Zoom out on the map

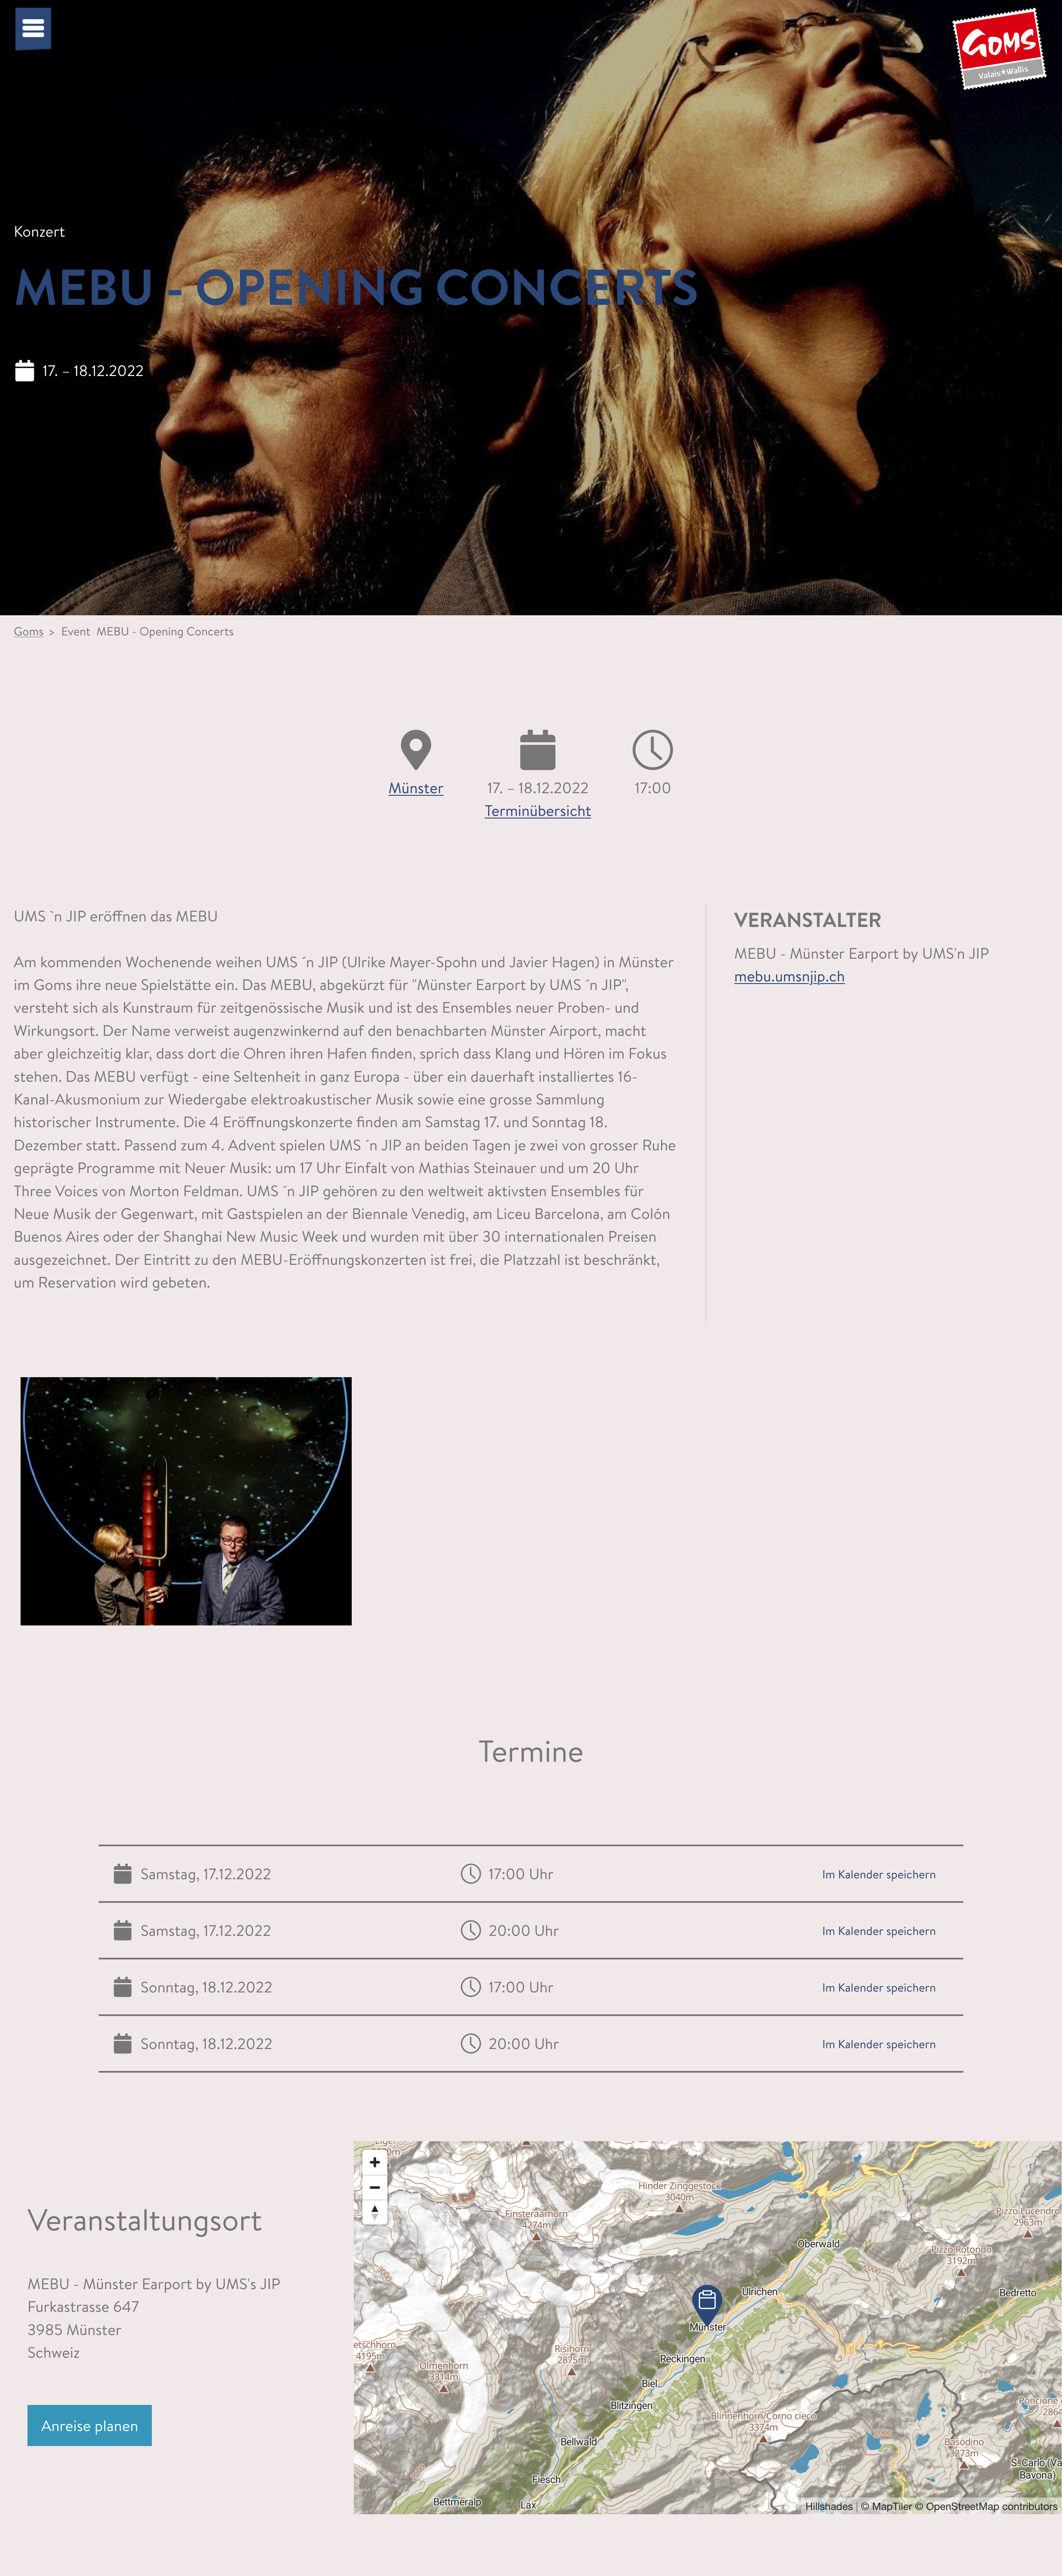[x=375, y=2187]
